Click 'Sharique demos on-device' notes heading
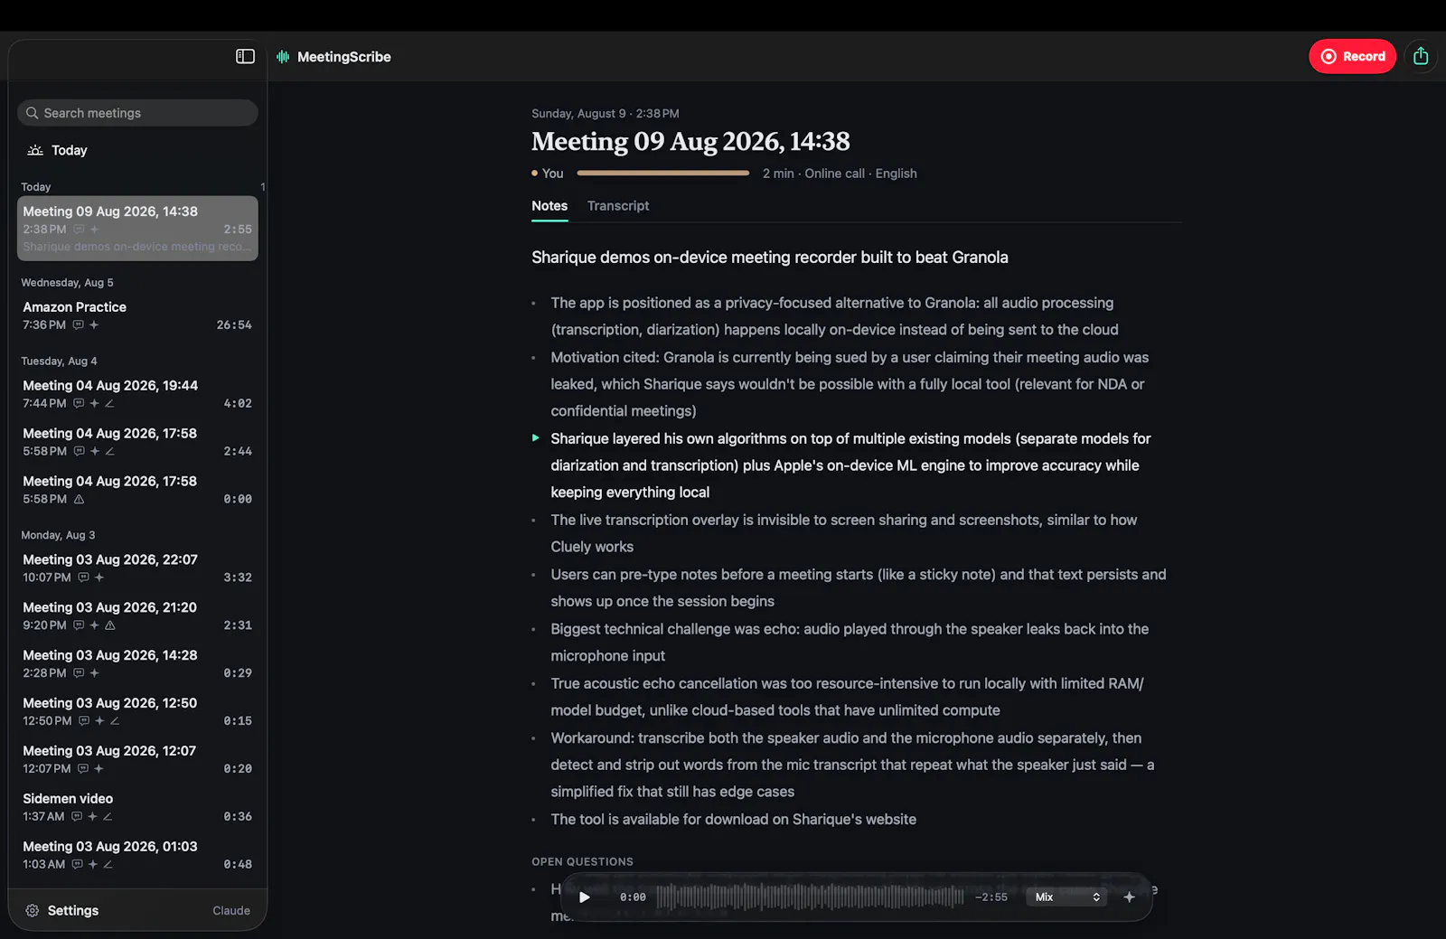 tap(770, 258)
